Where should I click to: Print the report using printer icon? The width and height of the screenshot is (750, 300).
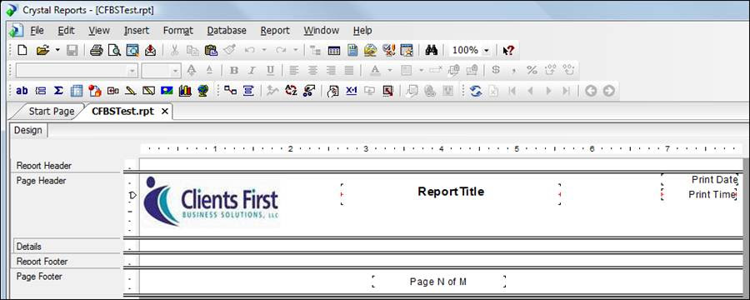(96, 50)
